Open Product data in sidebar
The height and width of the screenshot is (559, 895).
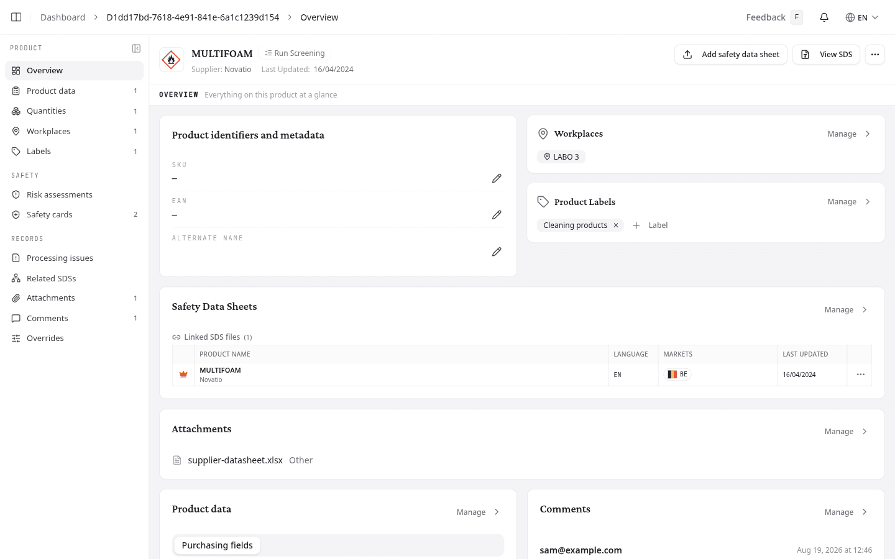[75, 91]
